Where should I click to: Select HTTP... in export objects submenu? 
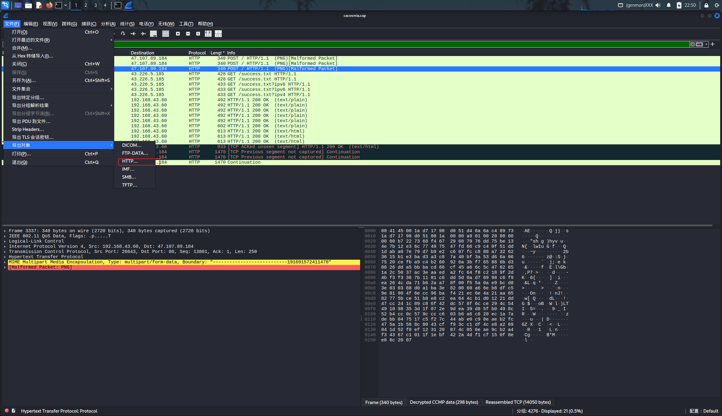click(130, 161)
